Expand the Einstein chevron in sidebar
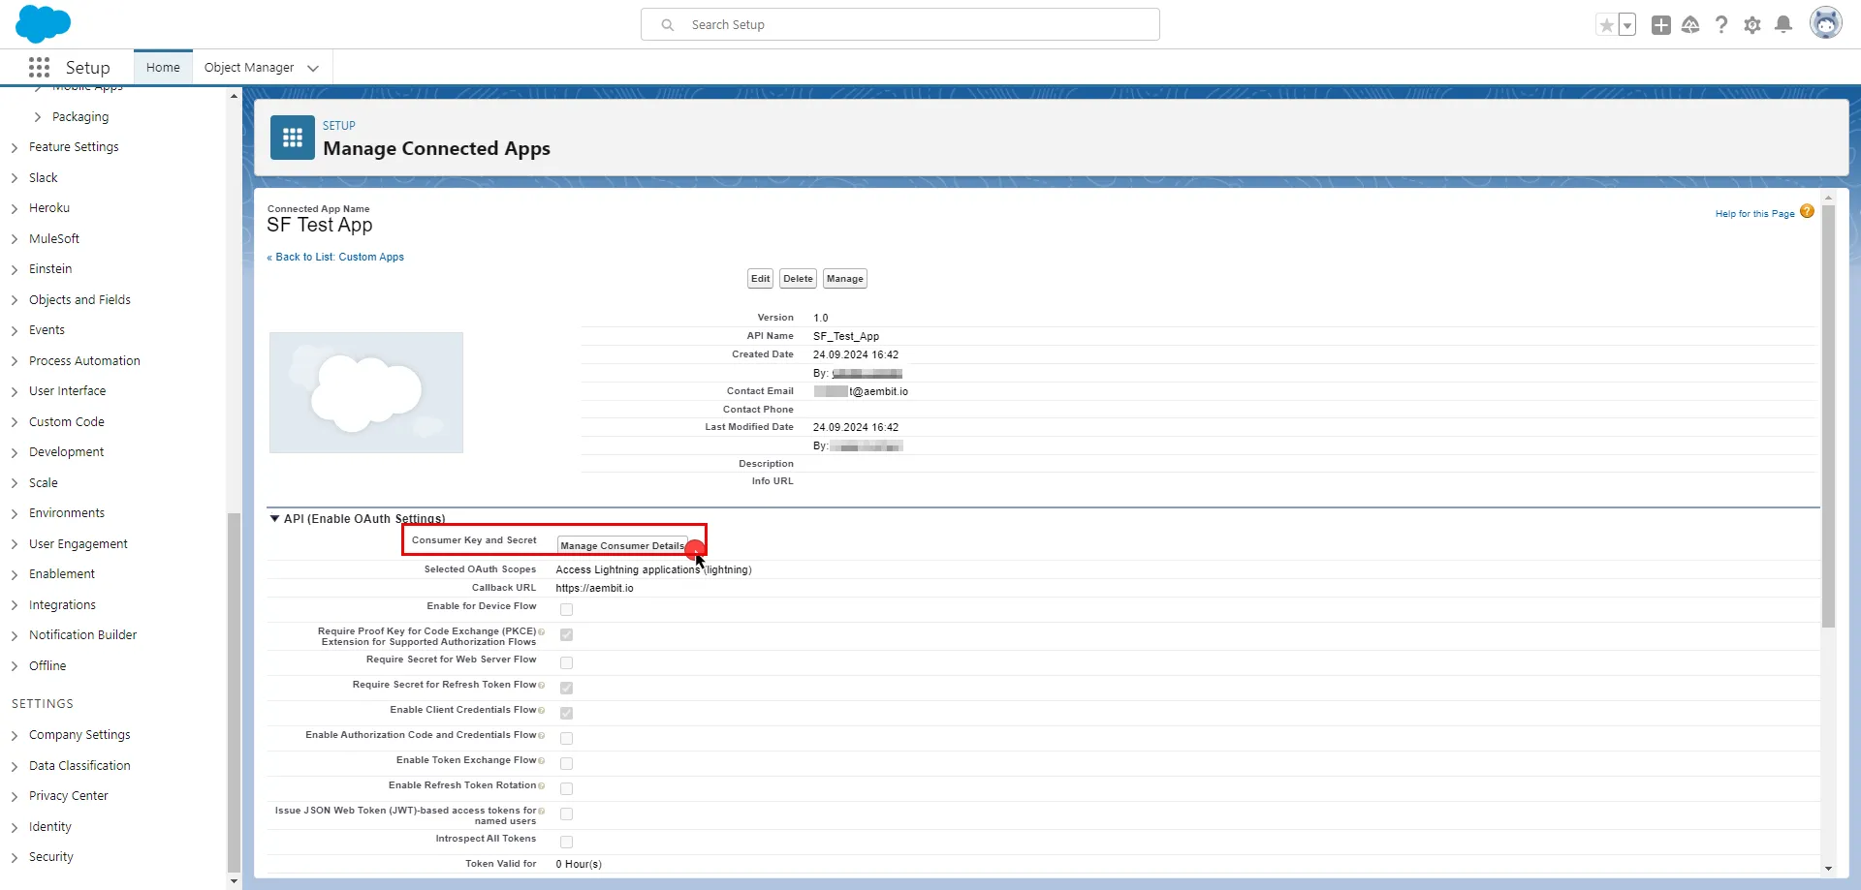 (x=15, y=269)
